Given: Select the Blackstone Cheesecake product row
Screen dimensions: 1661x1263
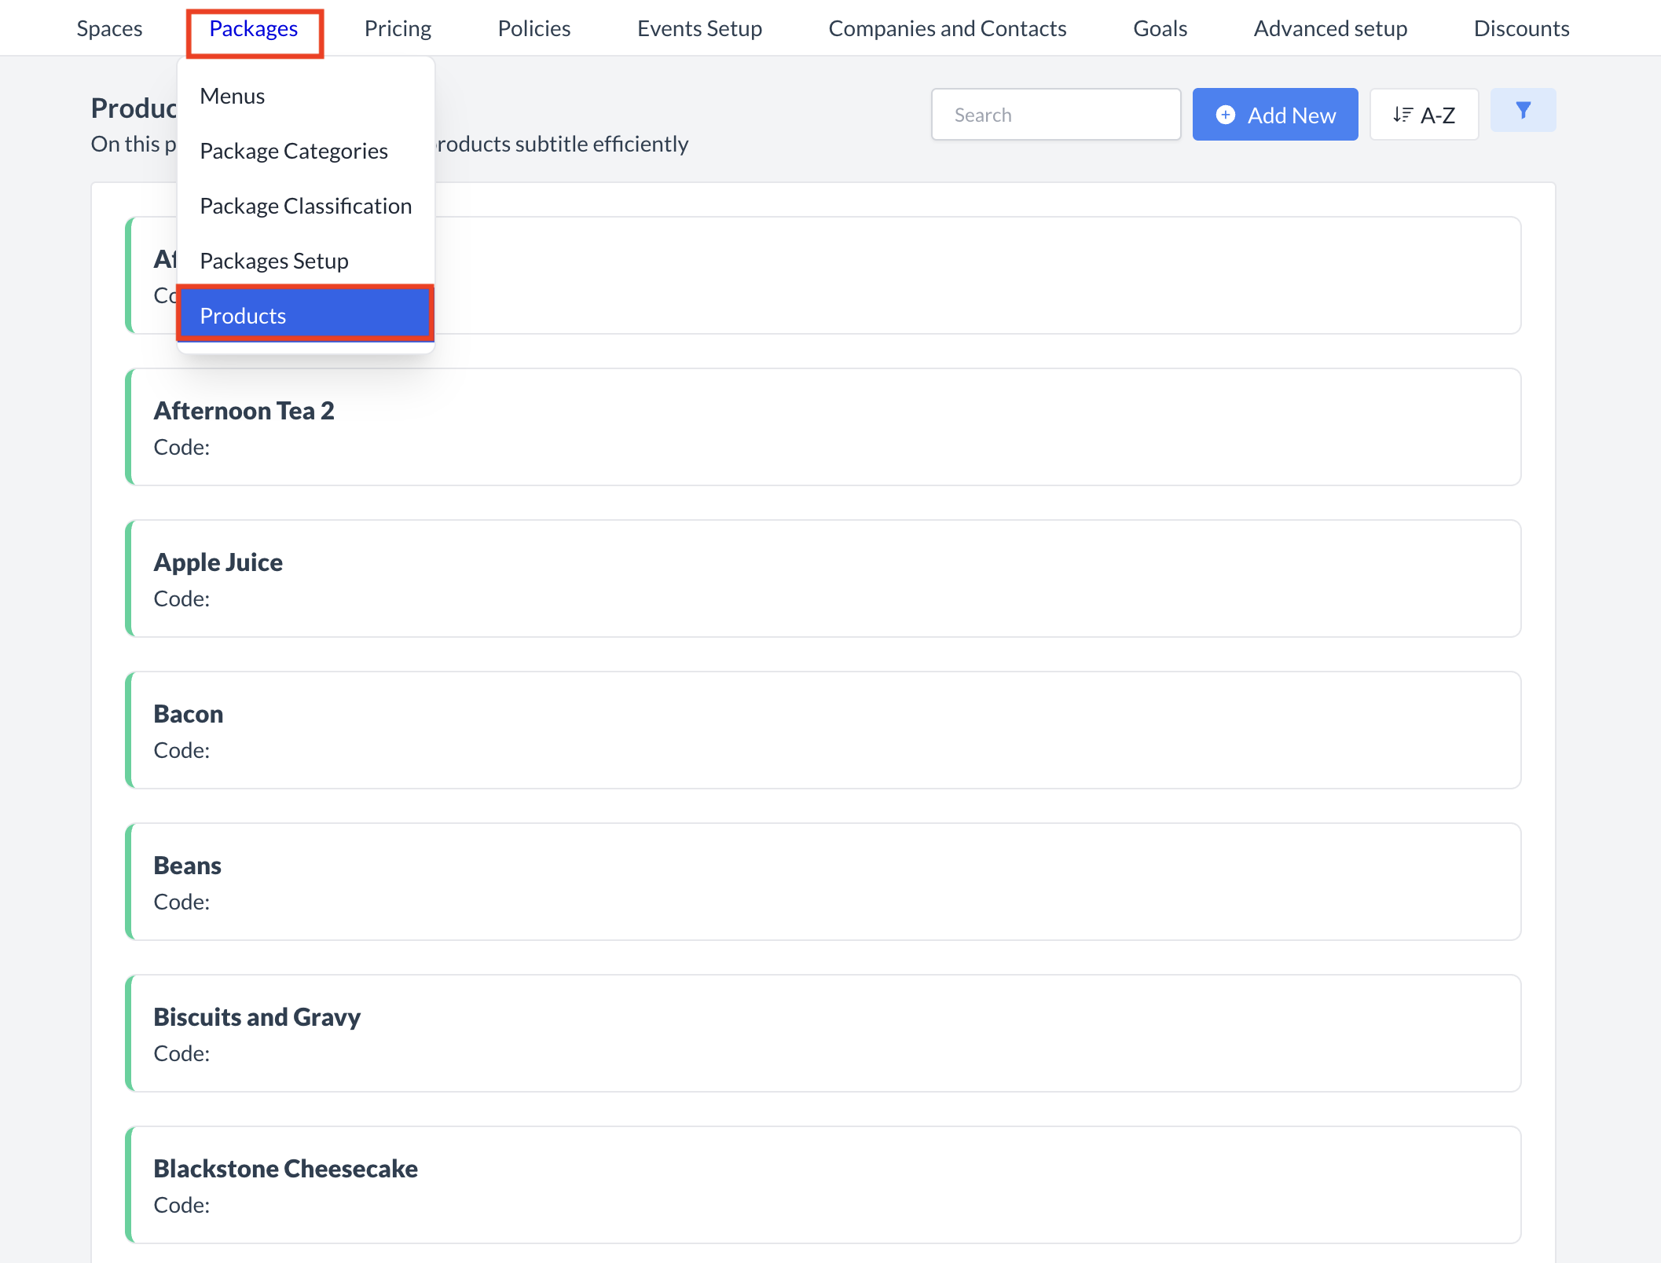Looking at the screenshot, I should click(x=823, y=1184).
